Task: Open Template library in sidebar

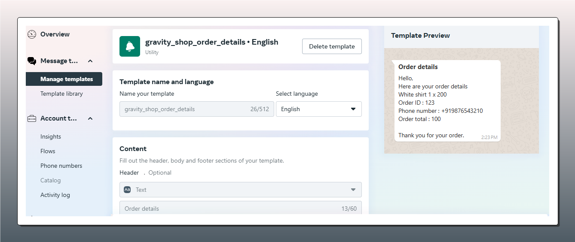Action: point(61,94)
